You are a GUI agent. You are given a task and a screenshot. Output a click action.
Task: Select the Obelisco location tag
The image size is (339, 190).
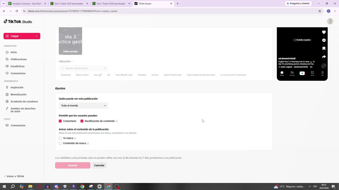(142, 75)
